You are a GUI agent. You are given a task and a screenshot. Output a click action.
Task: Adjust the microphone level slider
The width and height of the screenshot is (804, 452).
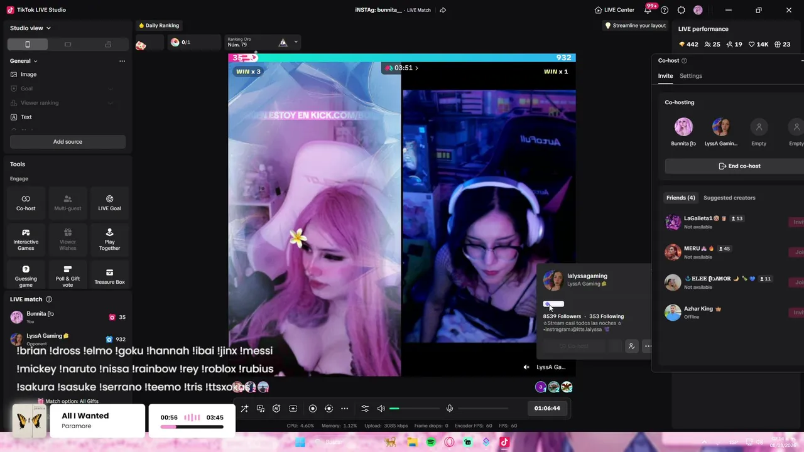484,409
